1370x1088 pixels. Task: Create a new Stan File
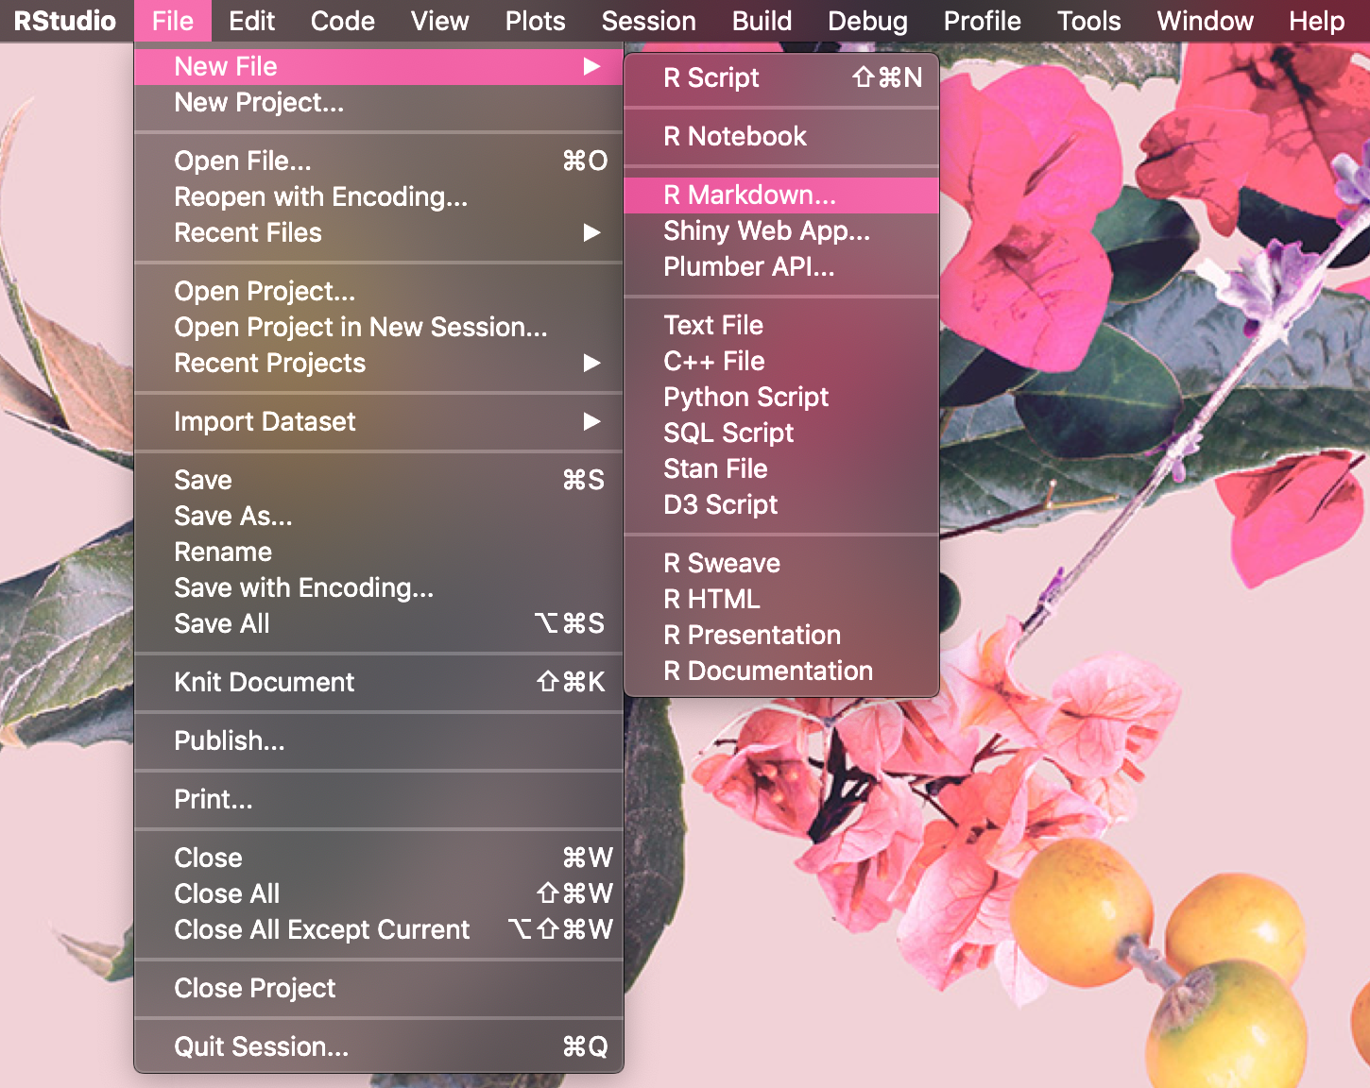point(781,468)
